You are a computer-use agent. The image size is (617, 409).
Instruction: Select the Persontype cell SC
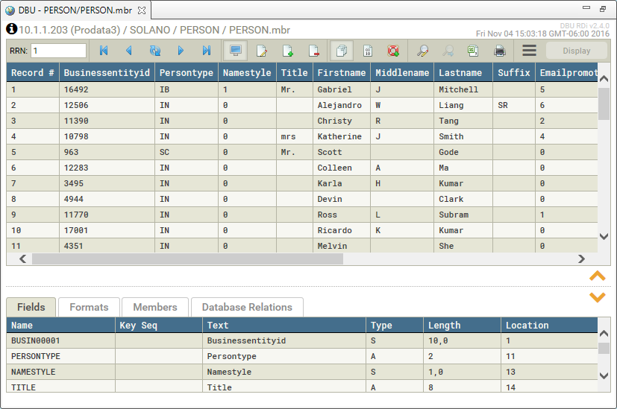187,152
